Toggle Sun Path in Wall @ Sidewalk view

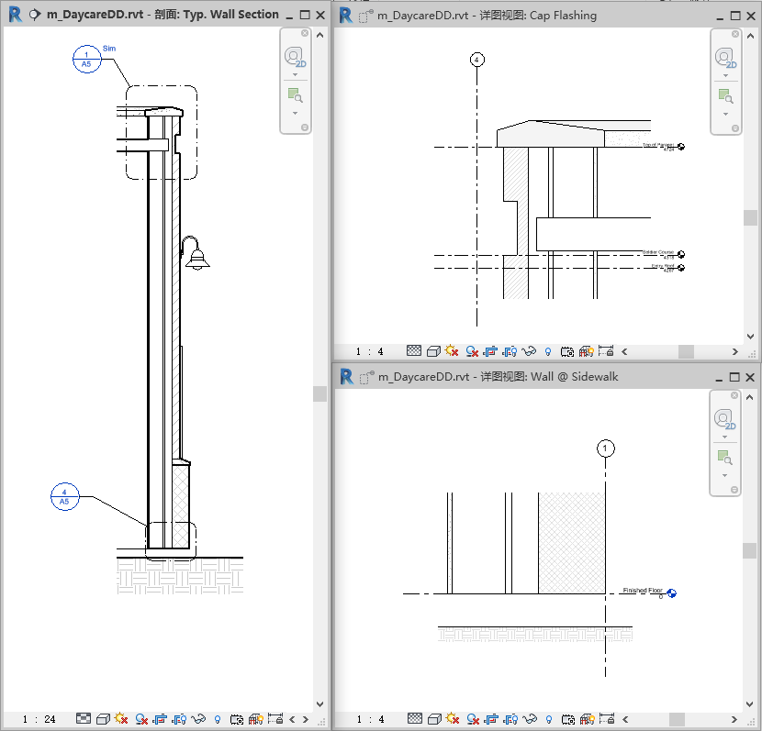[453, 718]
